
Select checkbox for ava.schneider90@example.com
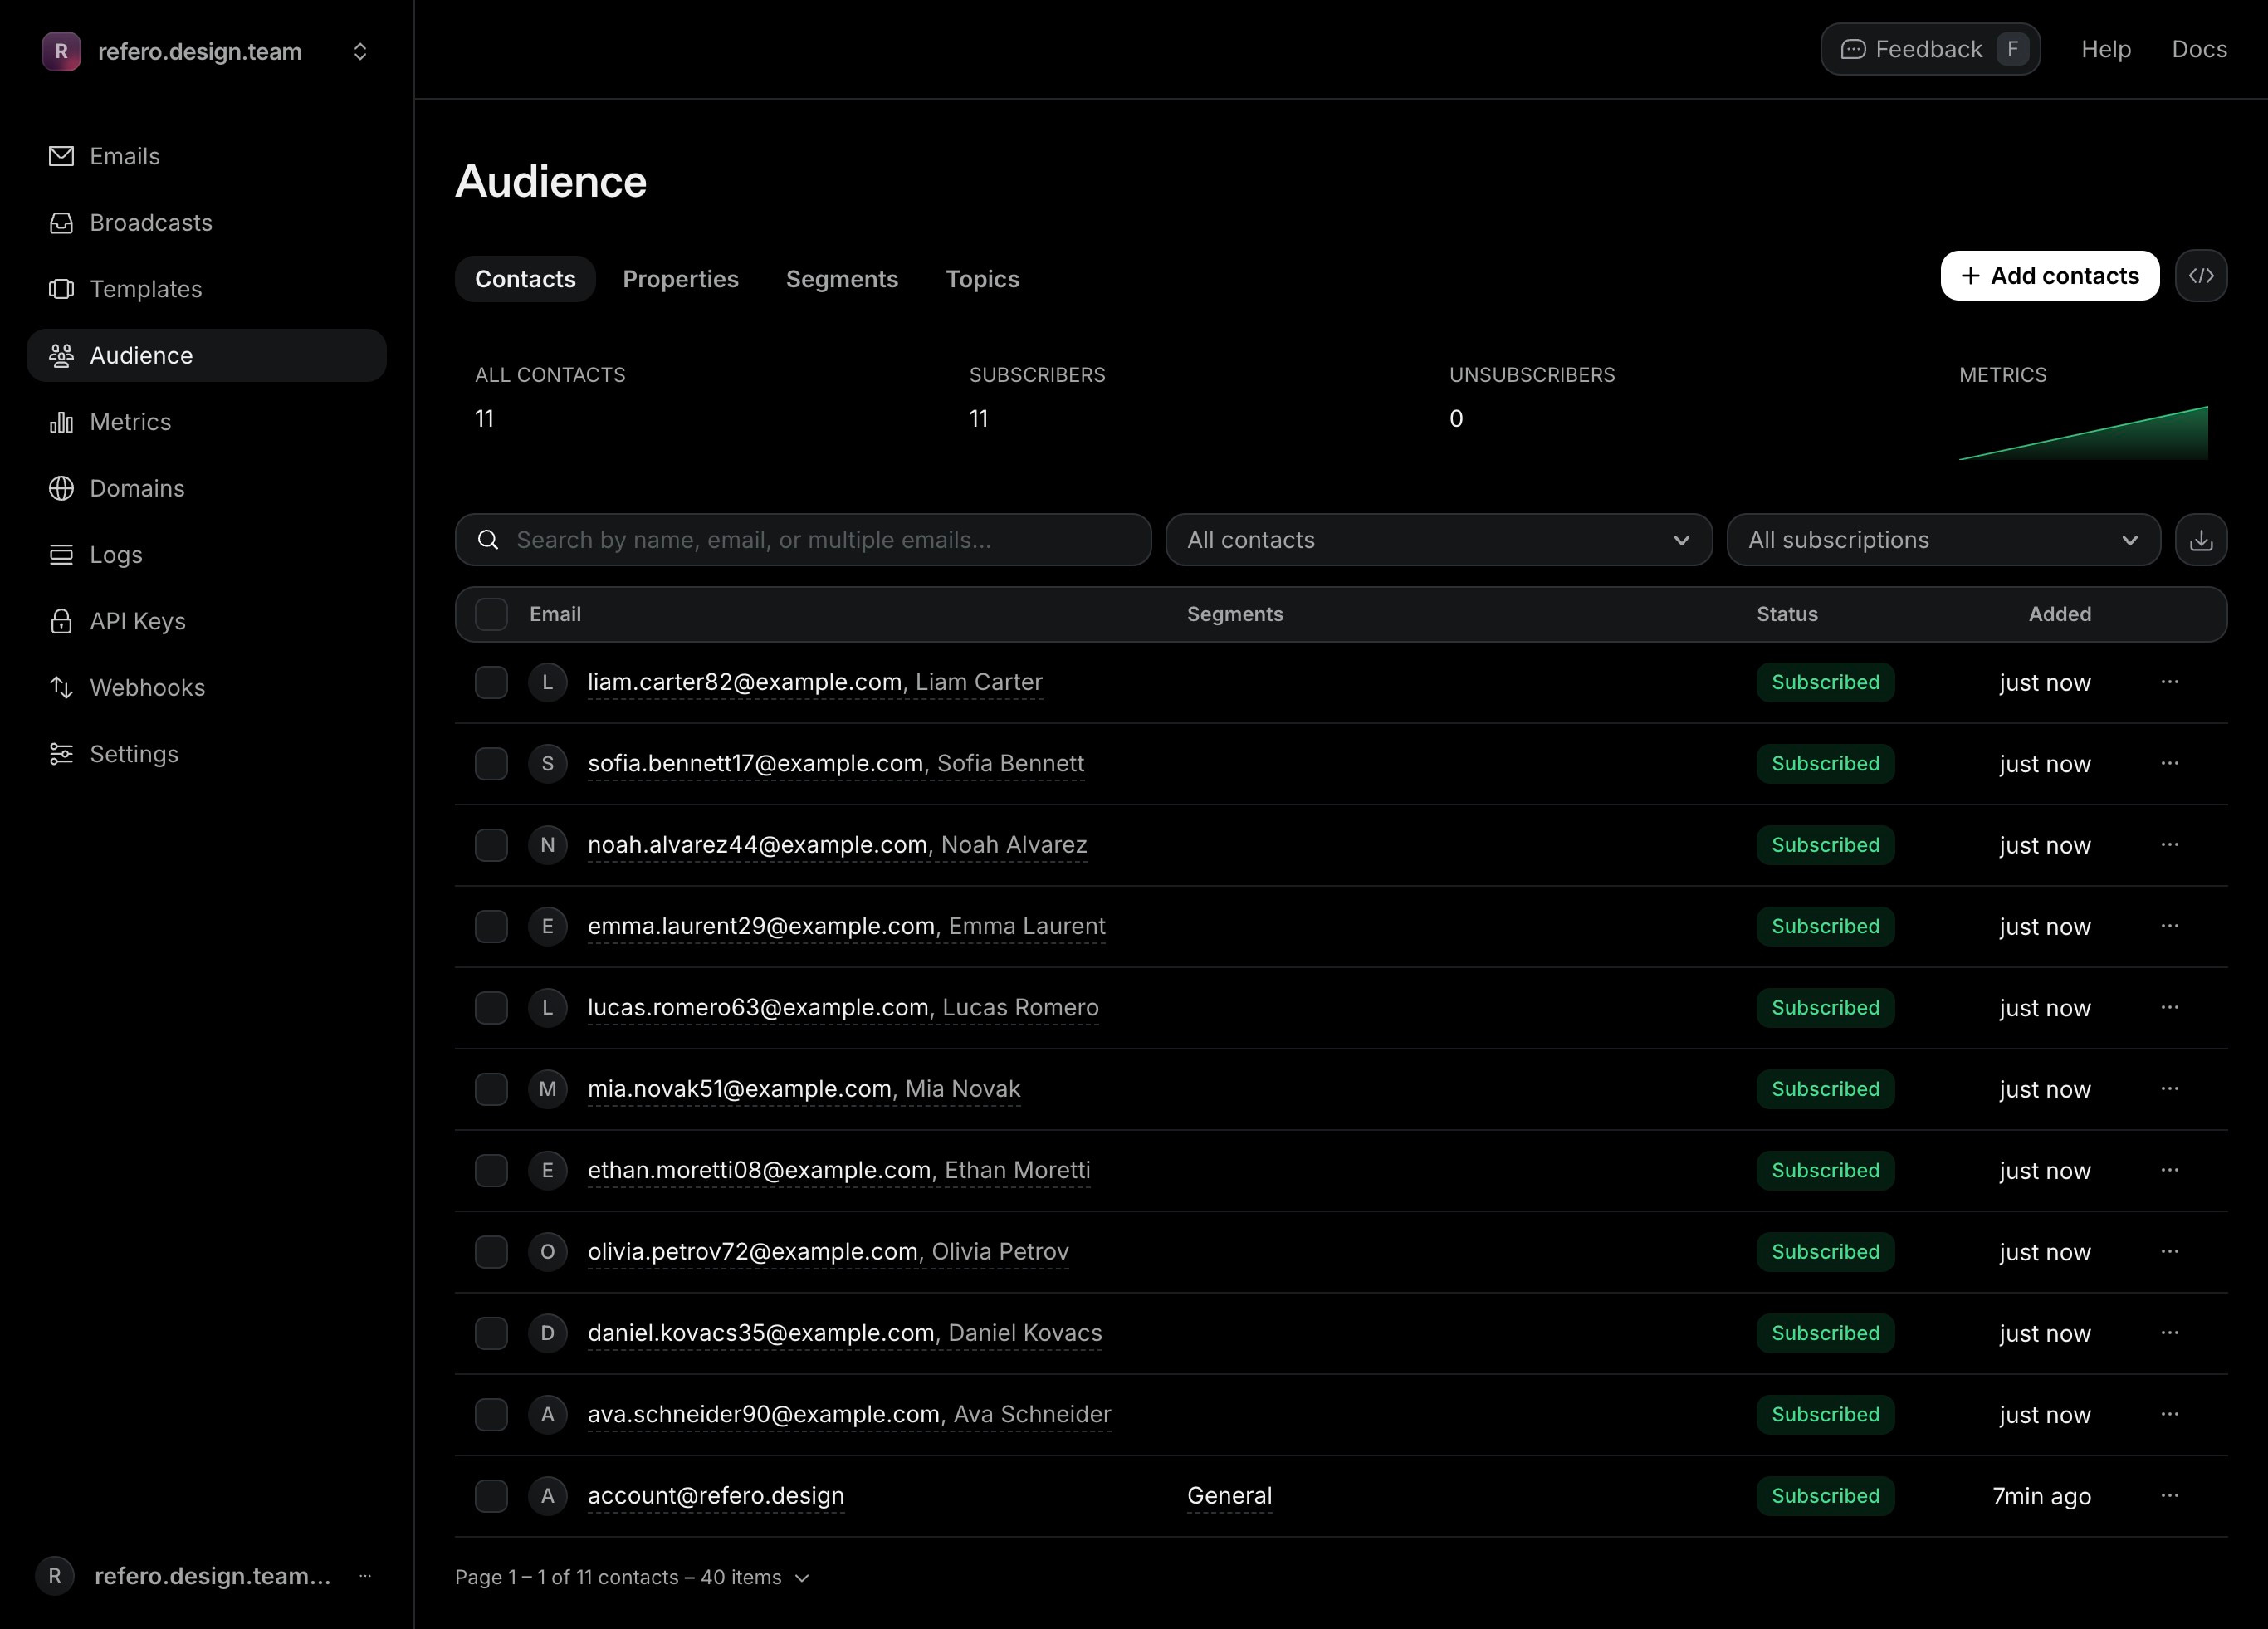pyautogui.click(x=491, y=1415)
